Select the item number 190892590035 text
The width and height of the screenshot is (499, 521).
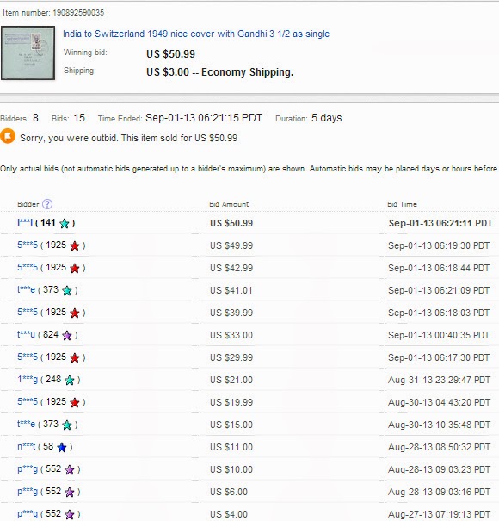78,13
